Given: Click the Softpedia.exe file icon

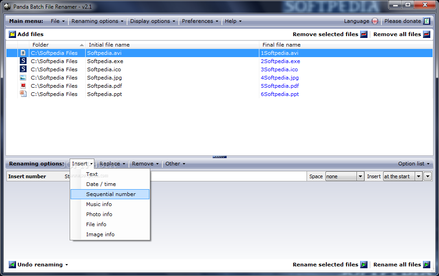Looking at the screenshot, I should [x=23, y=61].
